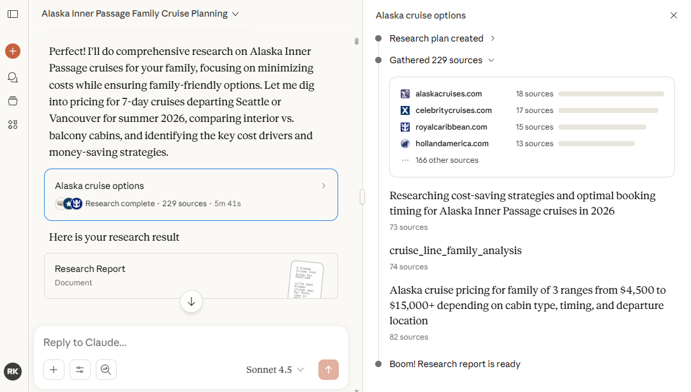The image size is (691, 392).
Task: Toggle the Research mode magnifier button
Action: [x=106, y=370]
